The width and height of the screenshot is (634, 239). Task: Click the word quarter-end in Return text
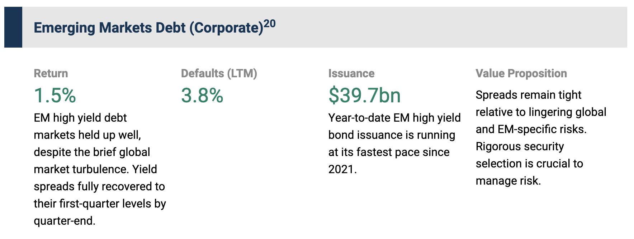point(64,221)
